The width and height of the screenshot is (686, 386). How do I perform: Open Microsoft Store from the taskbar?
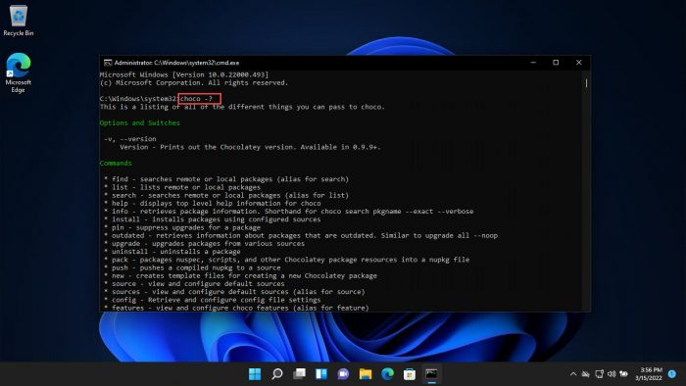410,374
